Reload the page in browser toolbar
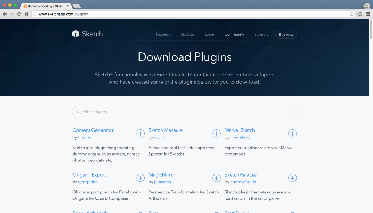The image size is (373, 213). tap(19, 14)
